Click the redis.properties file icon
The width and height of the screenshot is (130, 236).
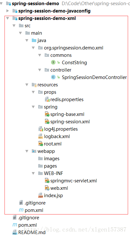click(x=47, y=99)
